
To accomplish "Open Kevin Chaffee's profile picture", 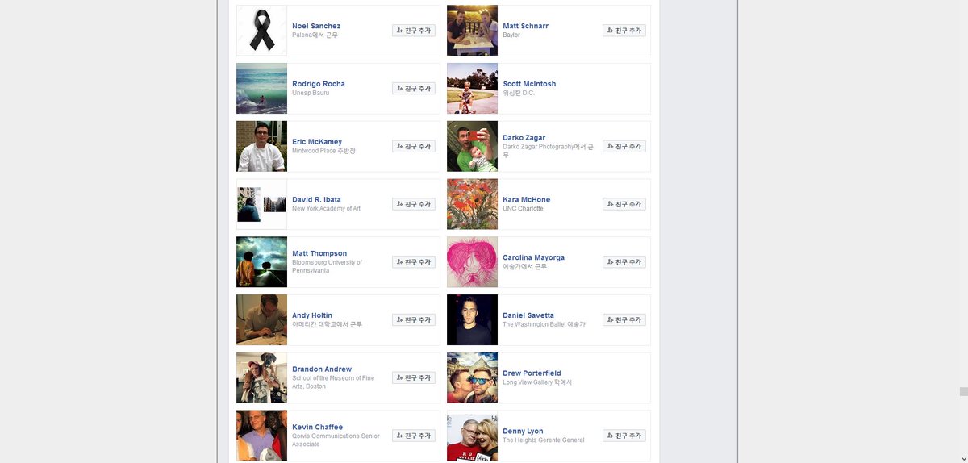I will tap(261, 436).
